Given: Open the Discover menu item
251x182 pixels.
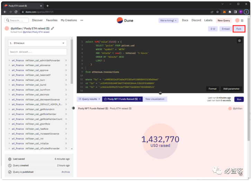Looking at the screenshot, I should point(37,20).
